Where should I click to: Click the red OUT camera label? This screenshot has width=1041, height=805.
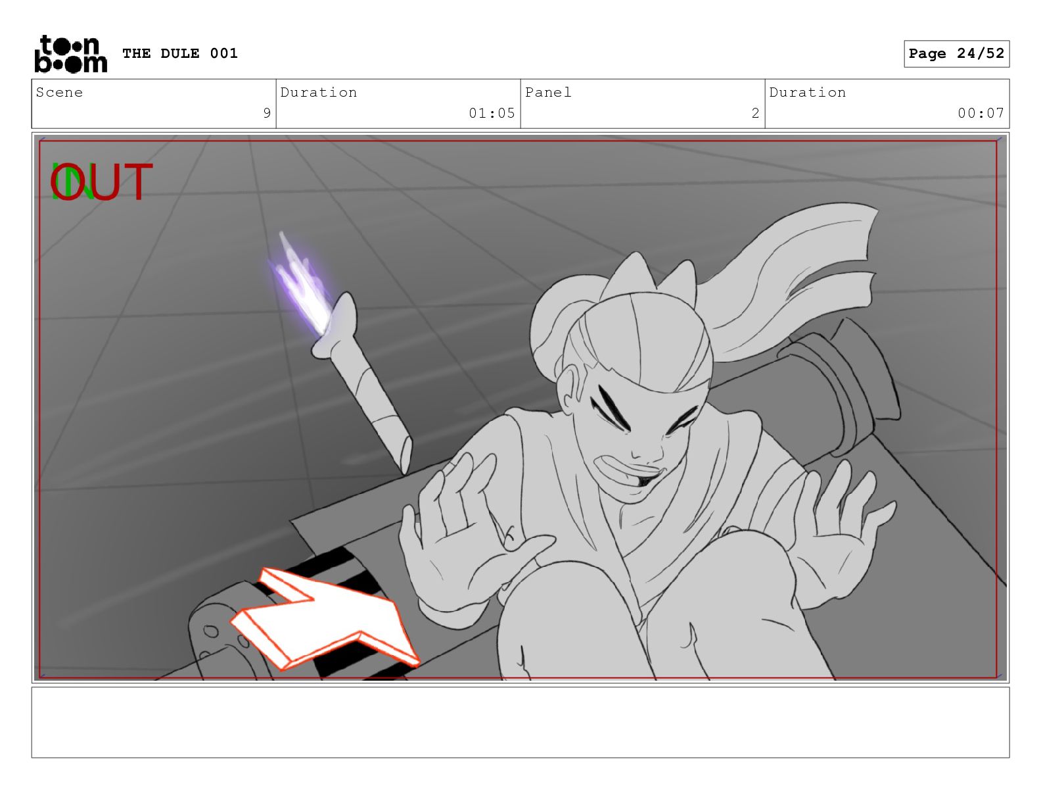102,182
